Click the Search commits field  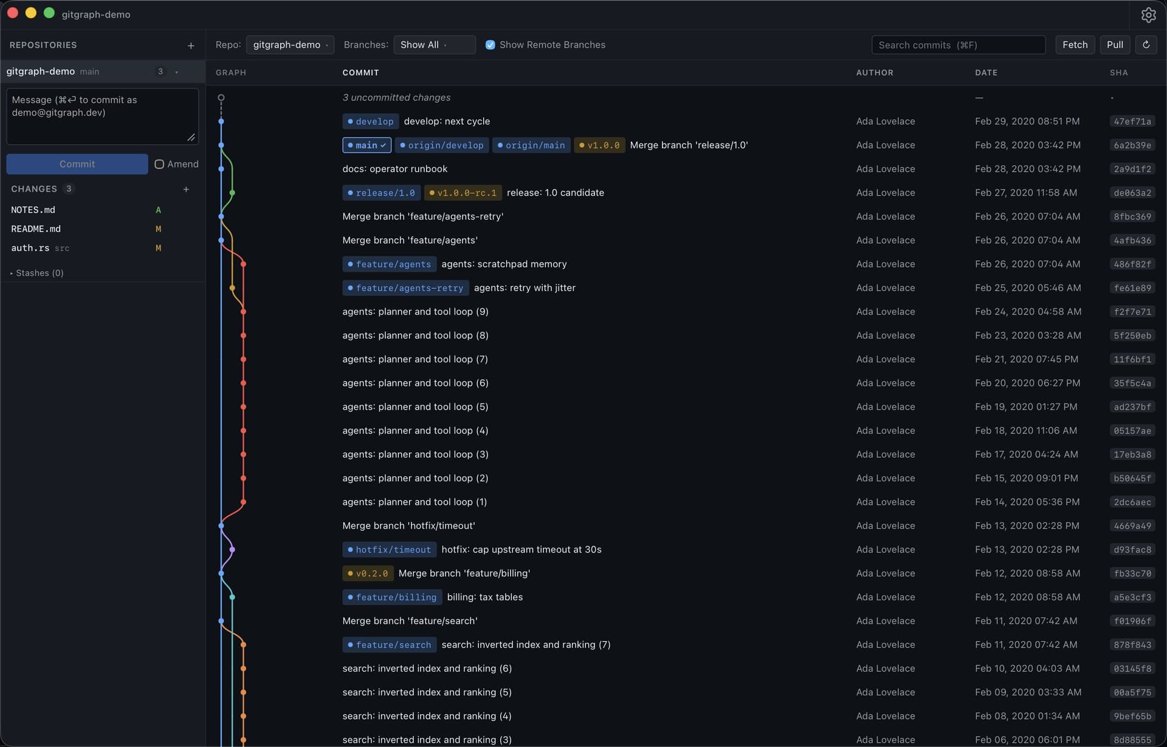[958, 45]
